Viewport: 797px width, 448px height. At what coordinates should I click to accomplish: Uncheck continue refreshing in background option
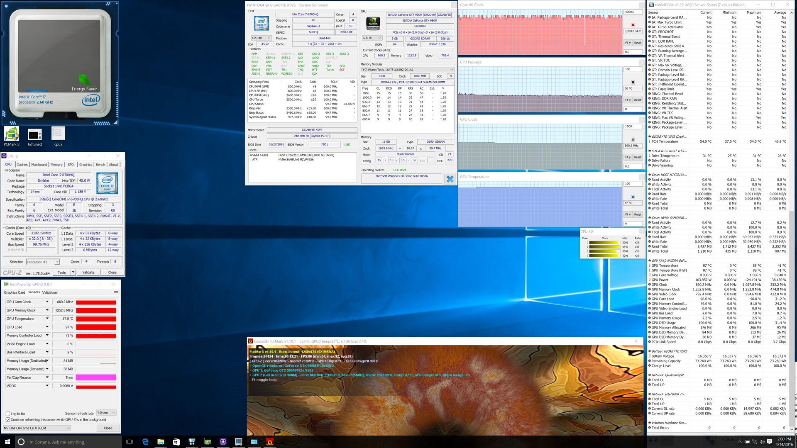pos(8,419)
